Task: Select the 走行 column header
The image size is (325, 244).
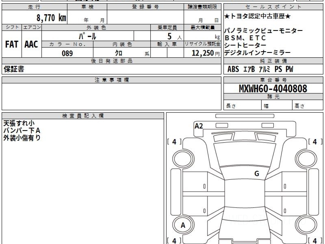Action: pos(34,7)
